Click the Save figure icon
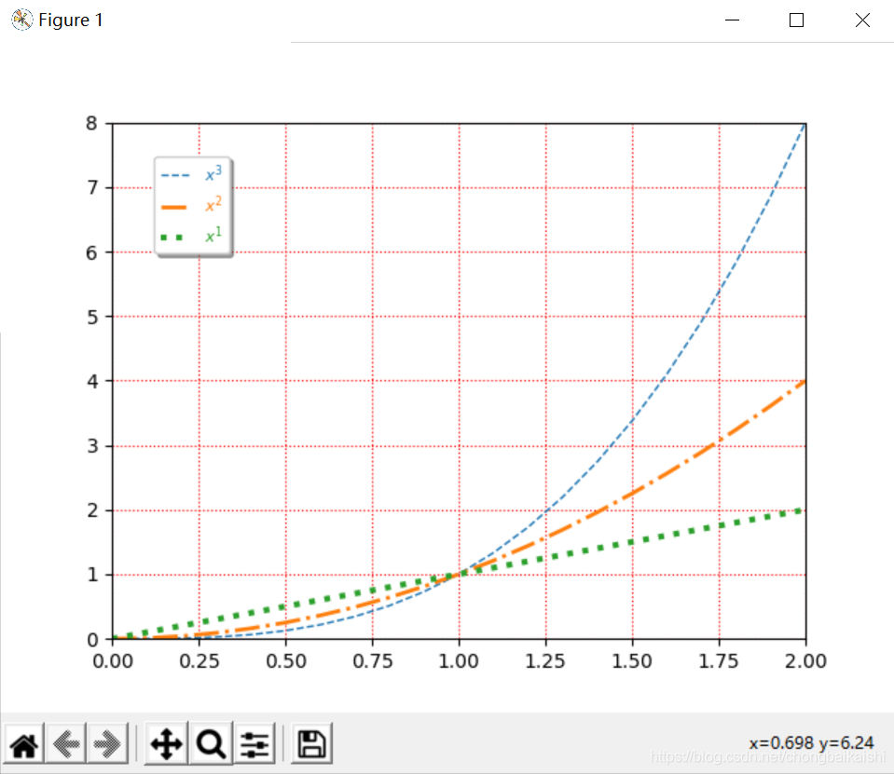The image size is (894, 774). pos(310,743)
